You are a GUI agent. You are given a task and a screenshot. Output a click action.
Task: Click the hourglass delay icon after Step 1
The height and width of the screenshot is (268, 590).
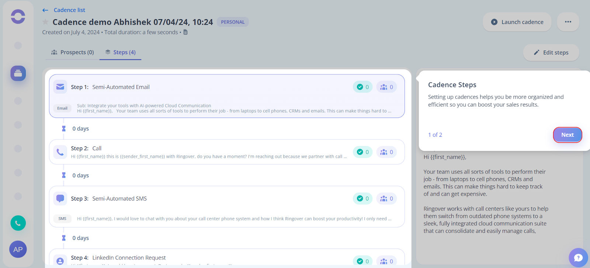[64, 129]
